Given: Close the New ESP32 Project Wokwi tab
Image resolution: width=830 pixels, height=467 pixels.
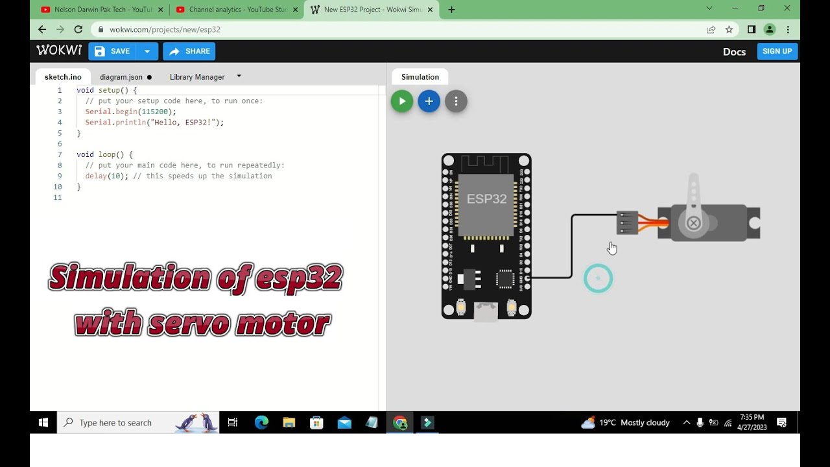Looking at the screenshot, I should [430, 10].
